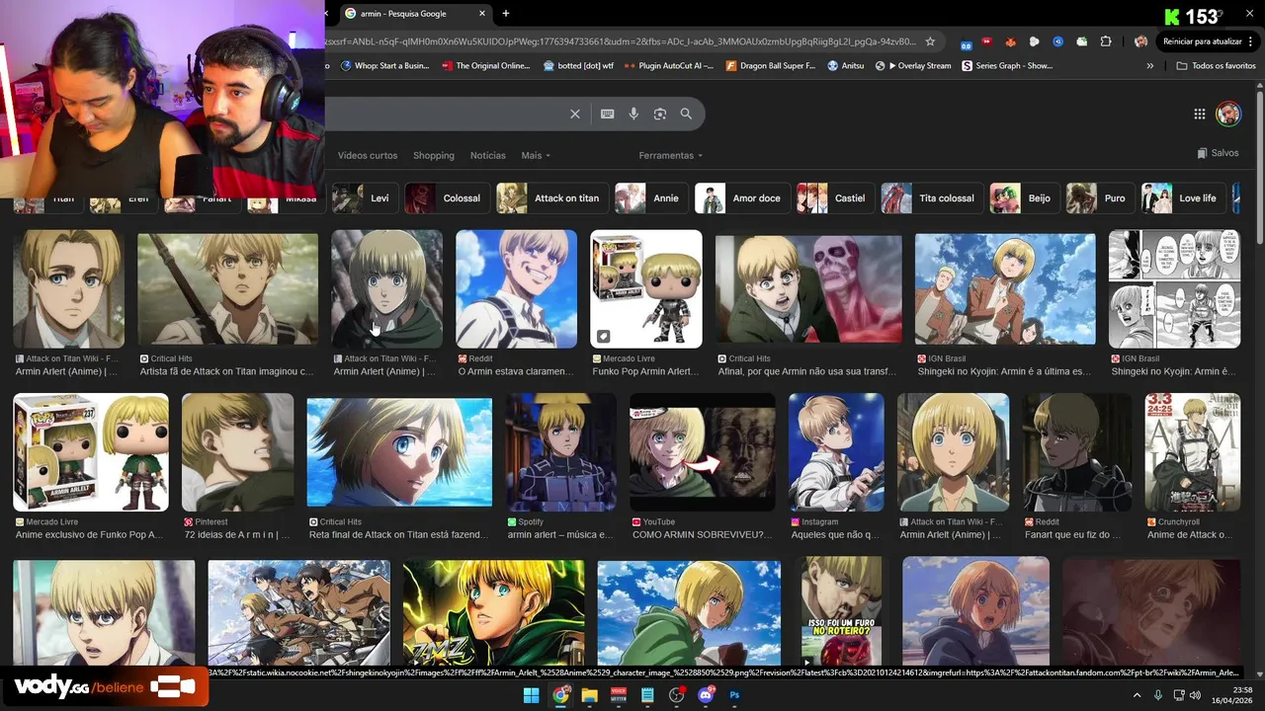Open Windows Start menu

531,695
